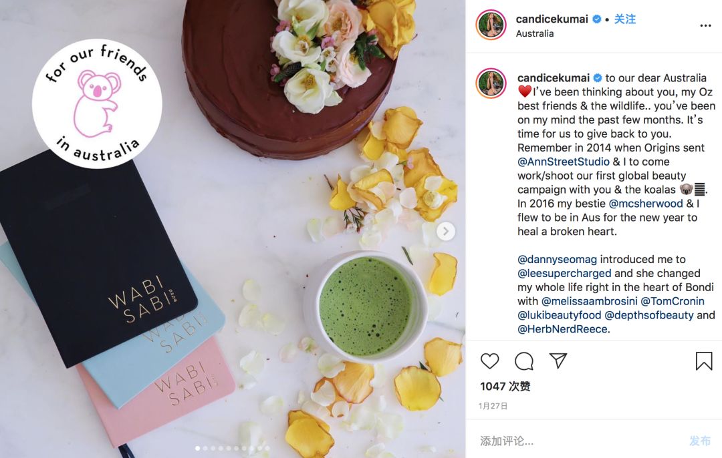View the 1047 次赞 likes list

[x=505, y=387]
